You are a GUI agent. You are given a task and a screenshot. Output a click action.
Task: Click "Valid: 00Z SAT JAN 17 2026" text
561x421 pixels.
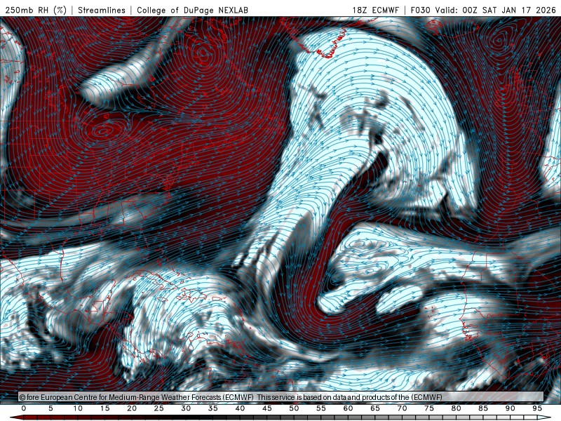click(x=496, y=10)
